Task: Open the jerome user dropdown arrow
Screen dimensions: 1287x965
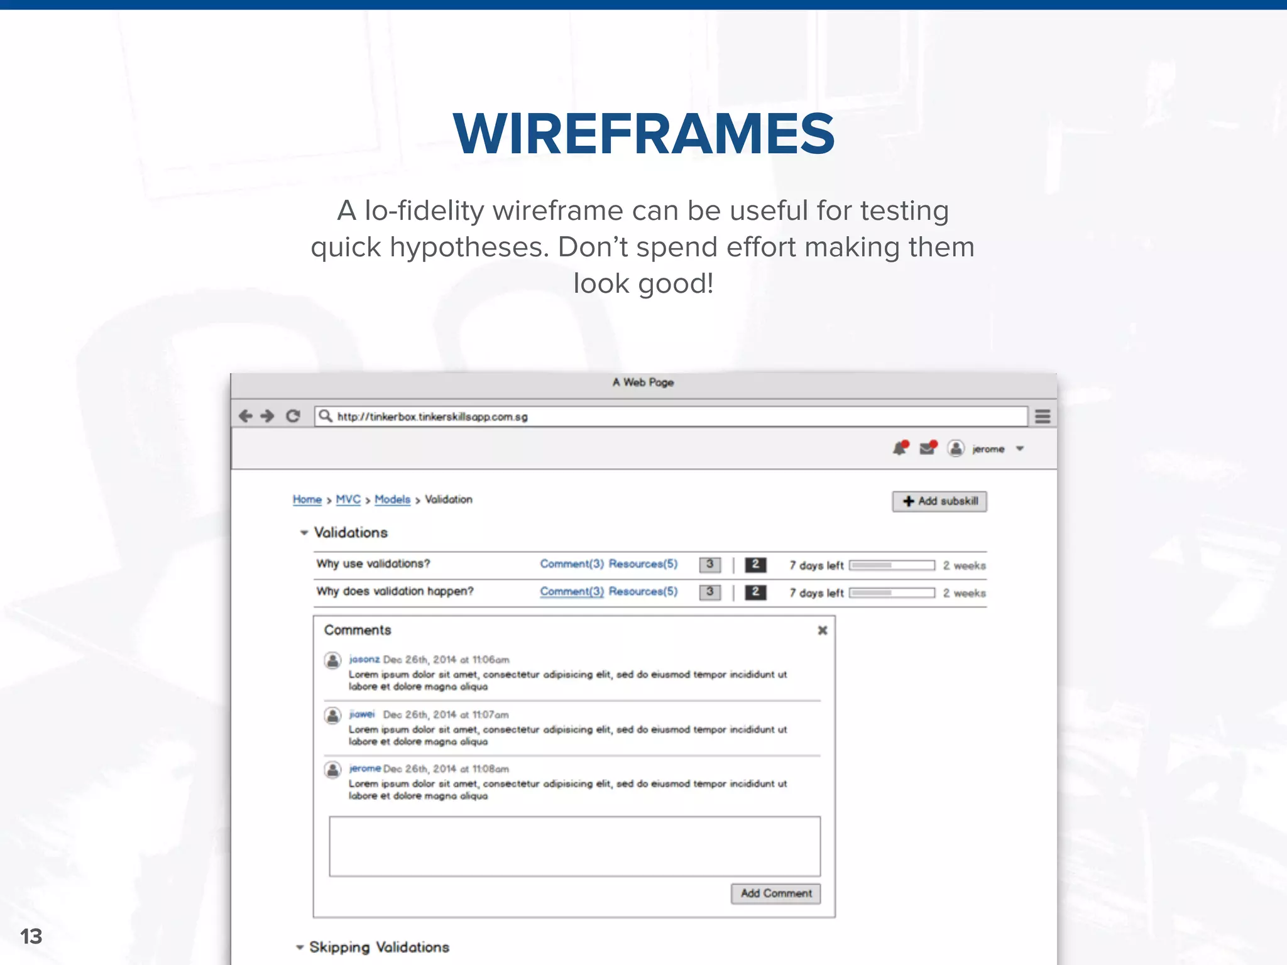Action: tap(1020, 449)
